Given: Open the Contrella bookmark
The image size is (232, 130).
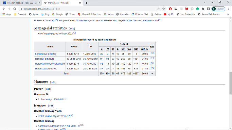Looking at the screenshot, I should [122, 14].
